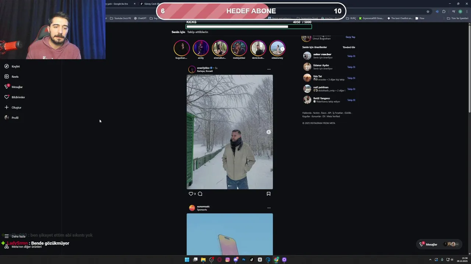The width and height of the screenshot is (471, 264).
Task: View asl.iky story
Action: [x=201, y=48]
